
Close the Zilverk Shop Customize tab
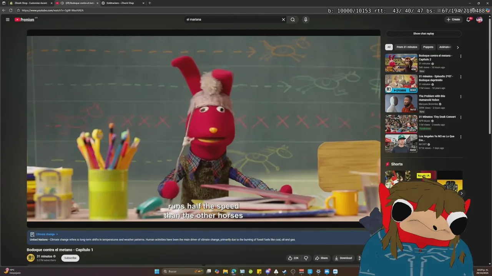coord(51,3)
